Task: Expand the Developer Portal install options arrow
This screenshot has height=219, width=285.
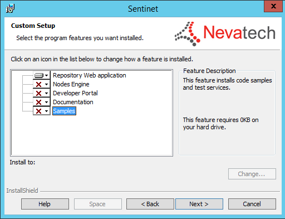Action: coord(47,93)
